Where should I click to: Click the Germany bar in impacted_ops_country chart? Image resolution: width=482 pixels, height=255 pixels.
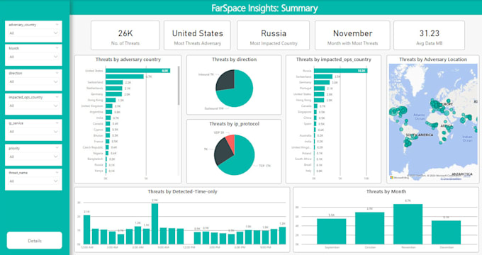tap(322, 82)
